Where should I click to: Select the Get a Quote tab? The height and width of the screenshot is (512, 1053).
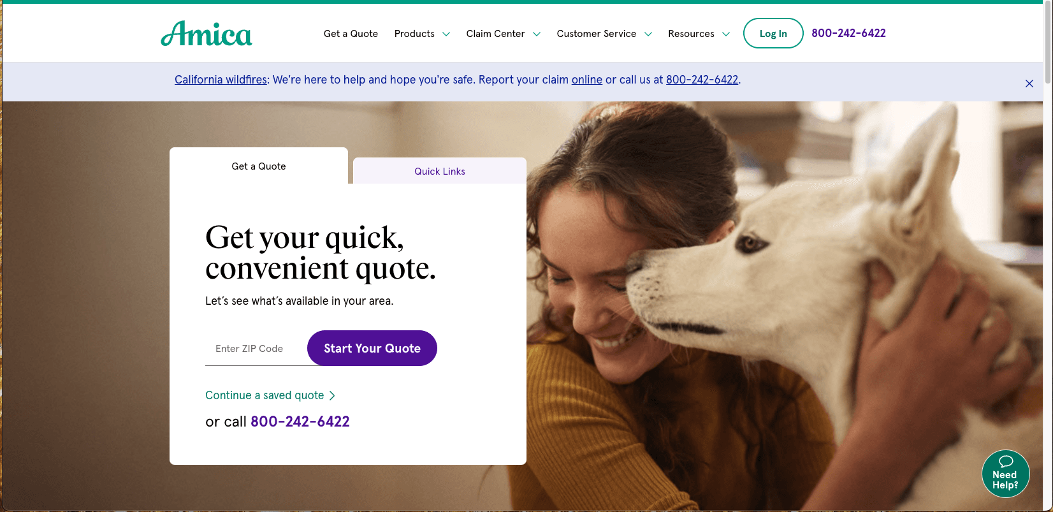[x=259, y=166]
